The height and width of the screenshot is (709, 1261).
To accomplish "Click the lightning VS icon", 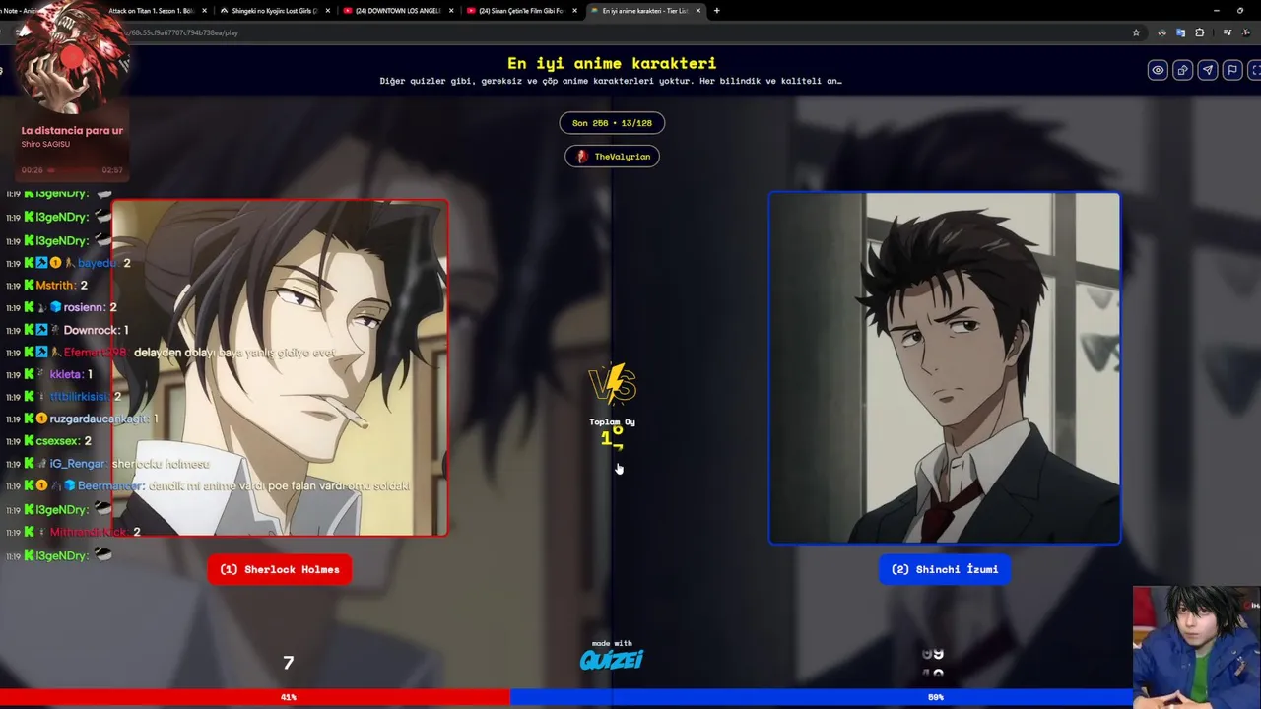I will pos(612,385).
